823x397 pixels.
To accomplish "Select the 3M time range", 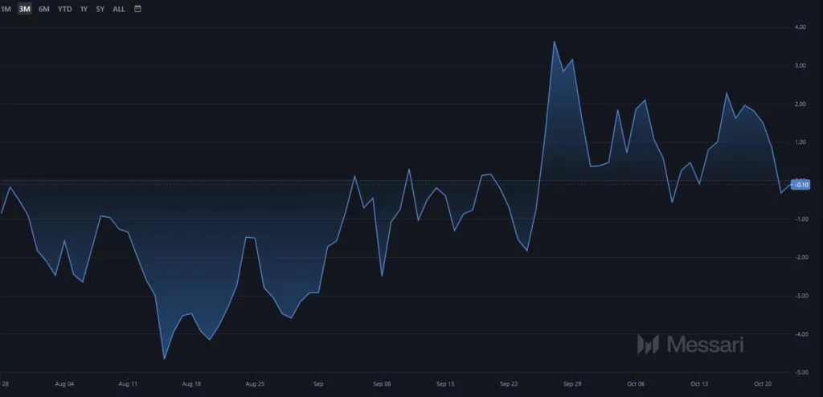I will [25, 9].
